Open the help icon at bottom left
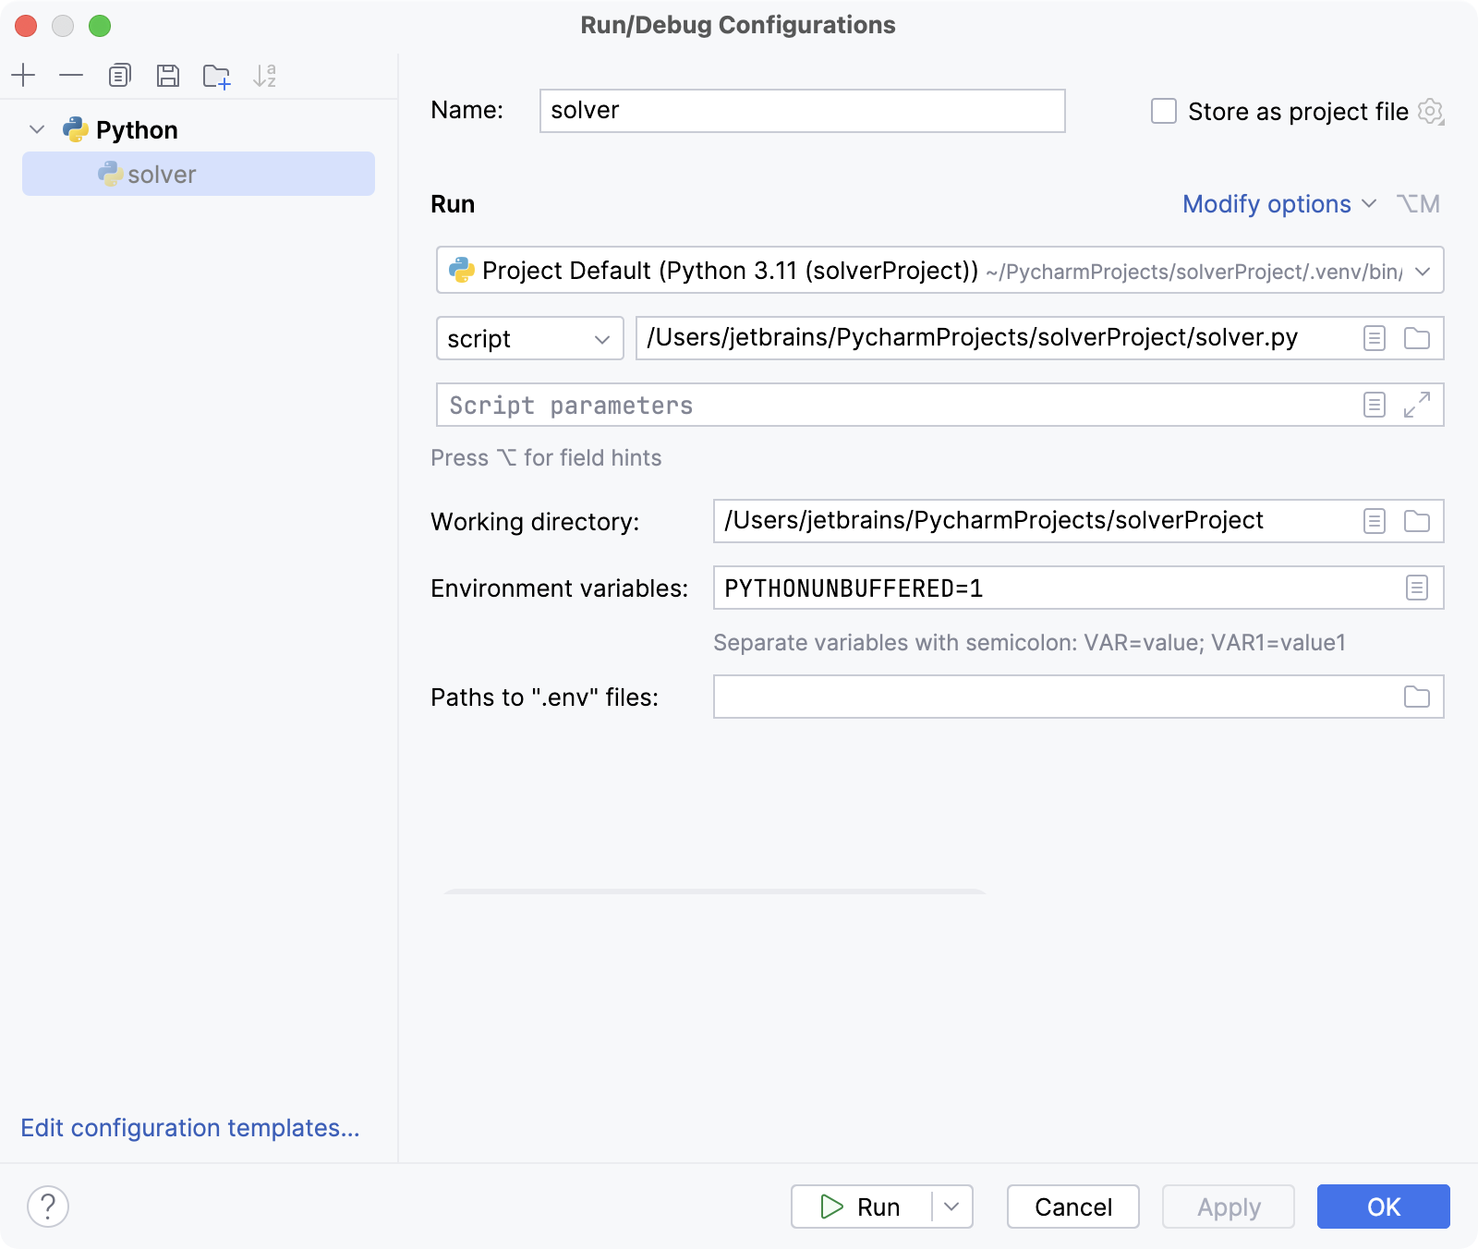 pyautogui.click(x=48, y=1206)
